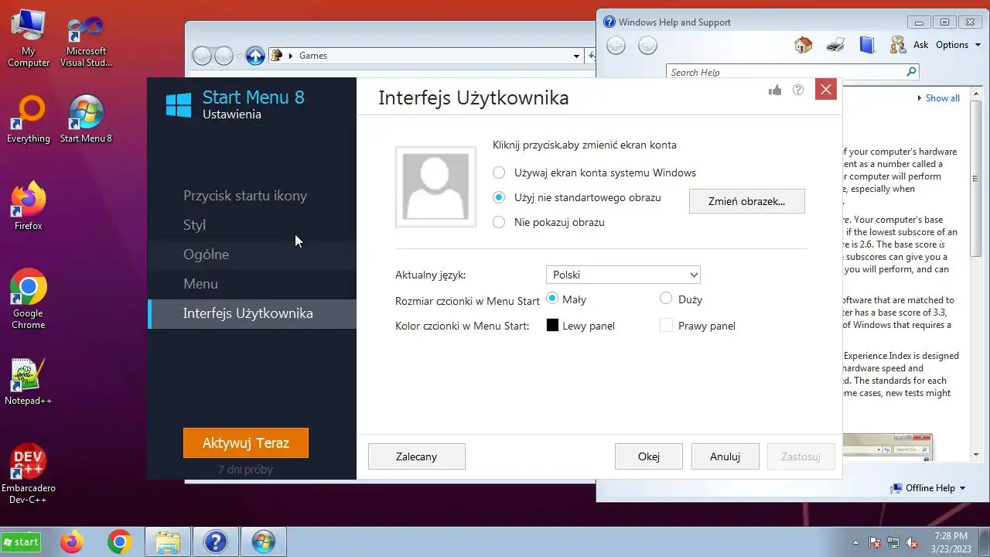This screenshot has height=557, width=990.
Task: Open the Ogólne section
Action: [x=206, y=255]
